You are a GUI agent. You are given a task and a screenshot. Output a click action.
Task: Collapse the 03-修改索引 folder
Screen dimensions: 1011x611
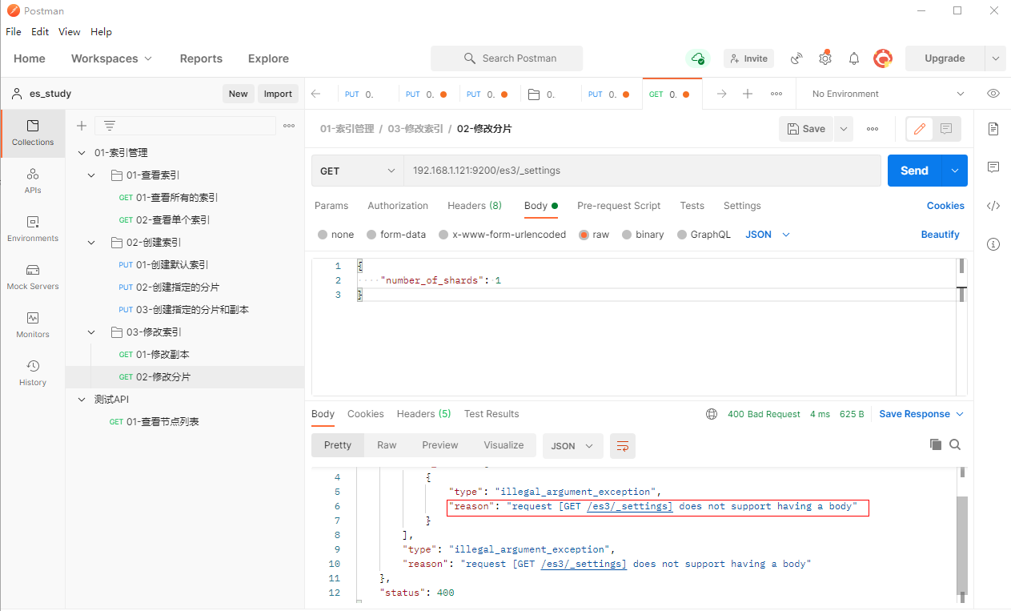[x=92, y=332]
